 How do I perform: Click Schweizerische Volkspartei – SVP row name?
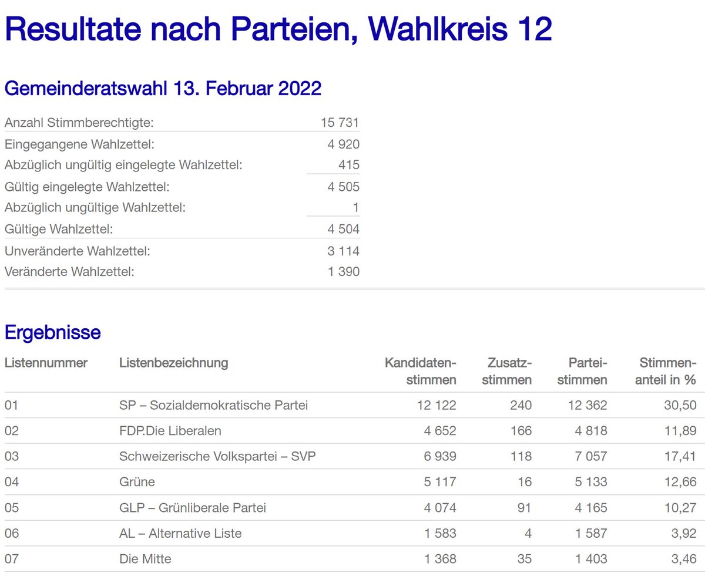[217, 456]
